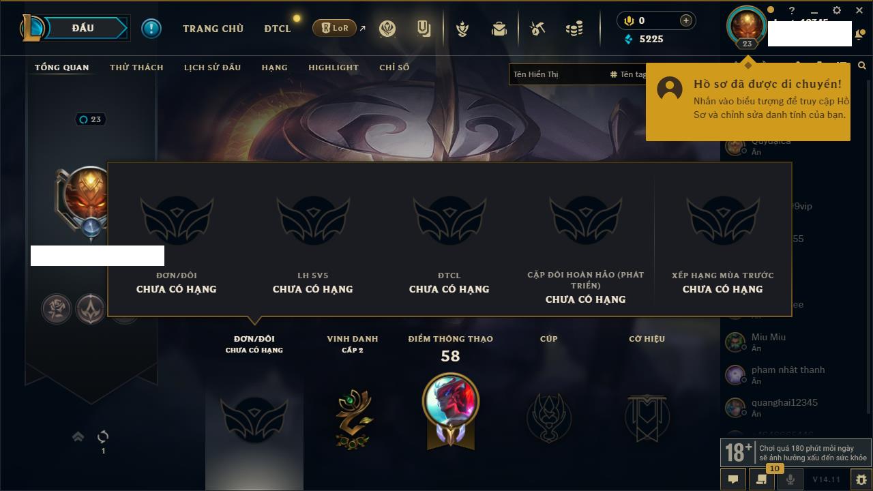Open the summoner profile icon menu
The image size is (873, 491).
(x=747, y=26)
